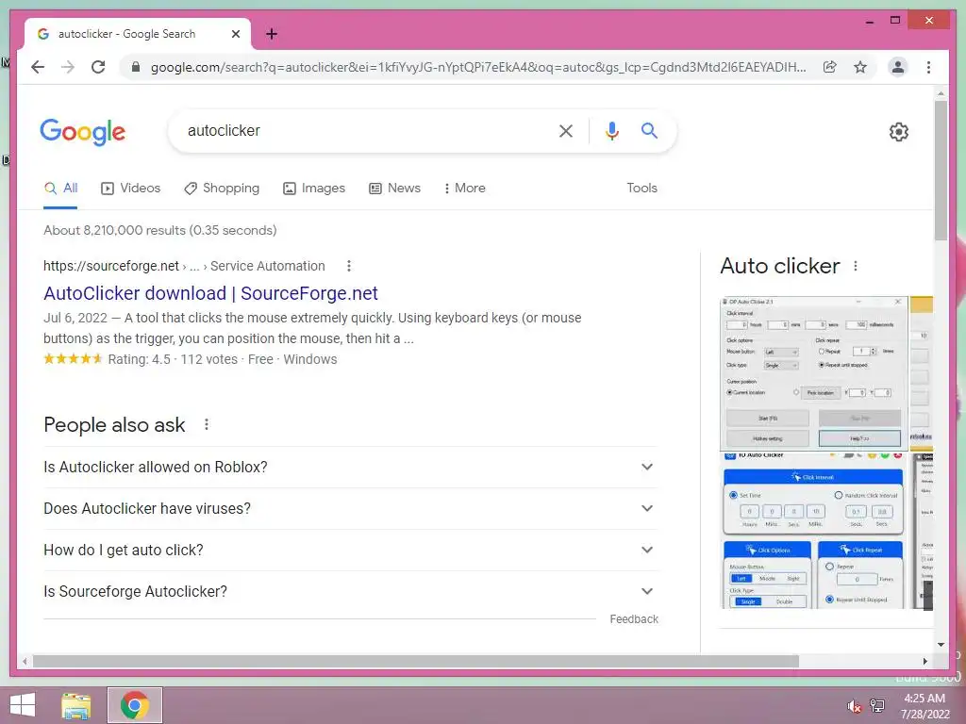Launch File Explorer from the taskbar
This screenshot has width=966, height=724.
click(76, 705)
